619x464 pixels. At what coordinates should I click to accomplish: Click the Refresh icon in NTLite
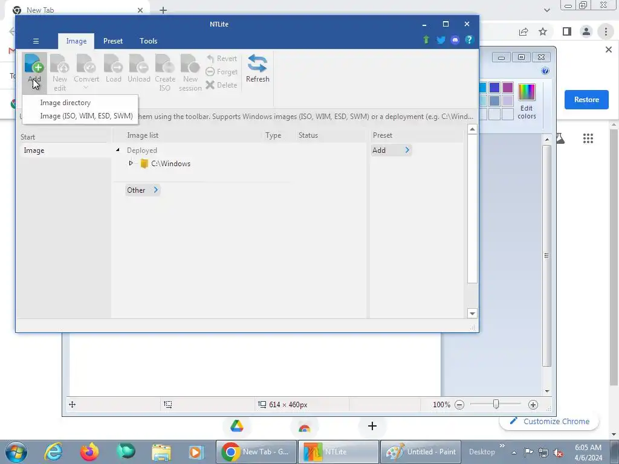pos(258,69)
